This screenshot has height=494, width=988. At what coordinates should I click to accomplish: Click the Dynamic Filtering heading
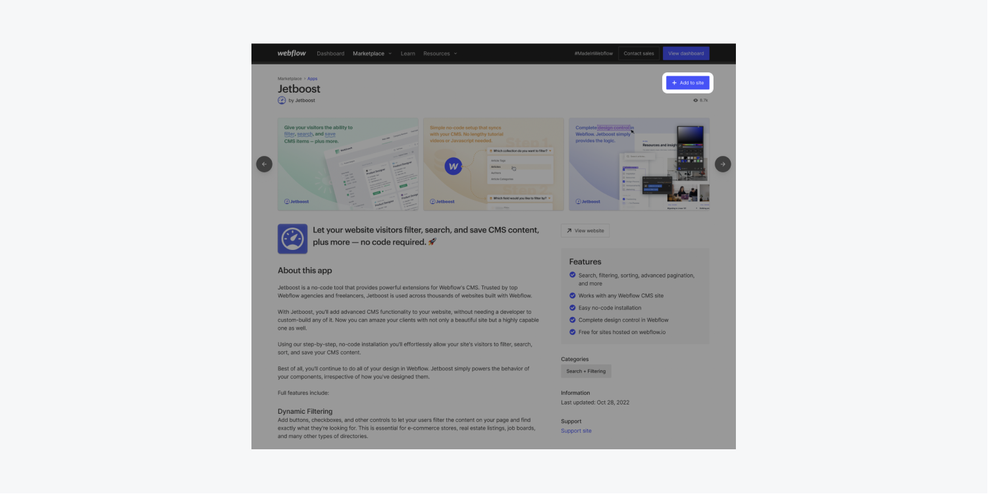click(x=305, y=411)
